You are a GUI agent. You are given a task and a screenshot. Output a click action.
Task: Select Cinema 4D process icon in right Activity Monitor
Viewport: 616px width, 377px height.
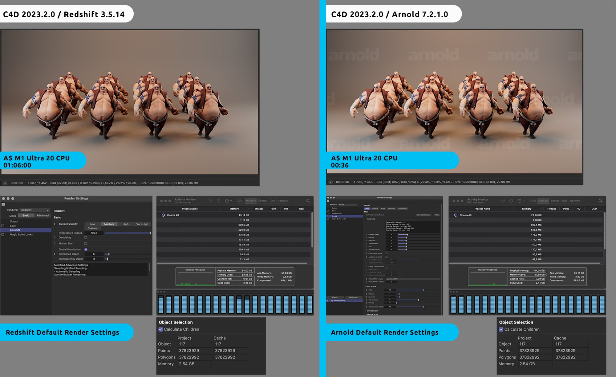[456, 215]
